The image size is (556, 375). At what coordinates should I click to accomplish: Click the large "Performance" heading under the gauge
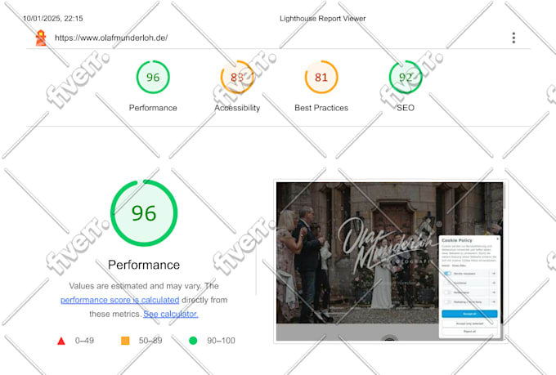[144, 265]
